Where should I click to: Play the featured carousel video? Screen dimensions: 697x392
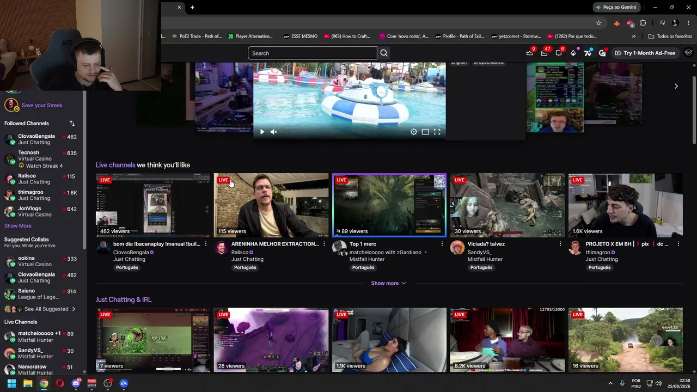(262, 132)
